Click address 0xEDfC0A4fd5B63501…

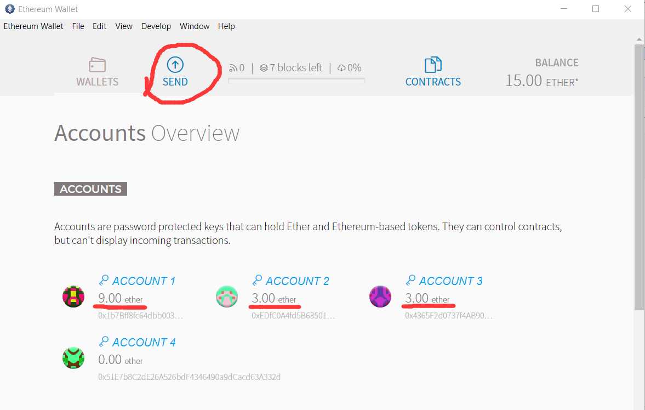click(293, 316)
